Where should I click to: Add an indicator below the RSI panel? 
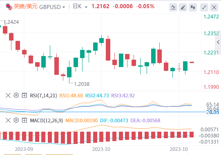pos(24,95)
